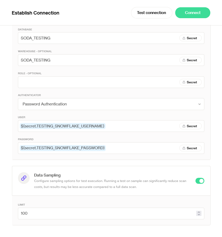Click the lock icon in User field
Viewport: 222px width, 237px height.
click(184, 126)
